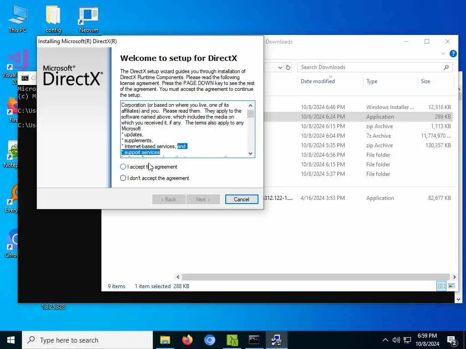Click horizontal scrollbar left arrow in Explorer
The width and height of the screenshot is (466, 349).
(x=178, y=277)
